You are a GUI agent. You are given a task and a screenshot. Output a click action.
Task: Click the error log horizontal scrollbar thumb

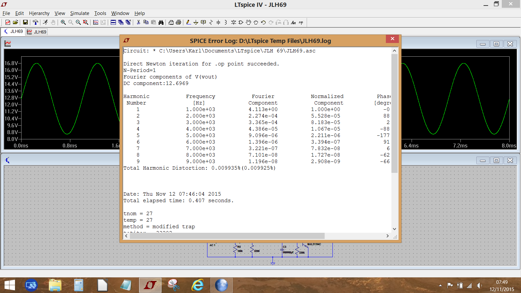click(227, 236)
